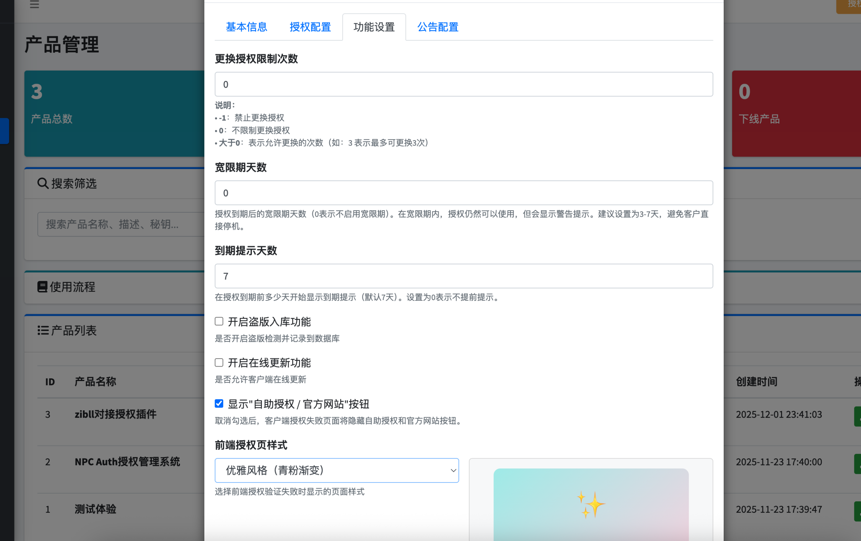This screenshot has height=541, width=861.
Task: Enable the 开启在线更新功能 checkbox
Action: point(219,362)
